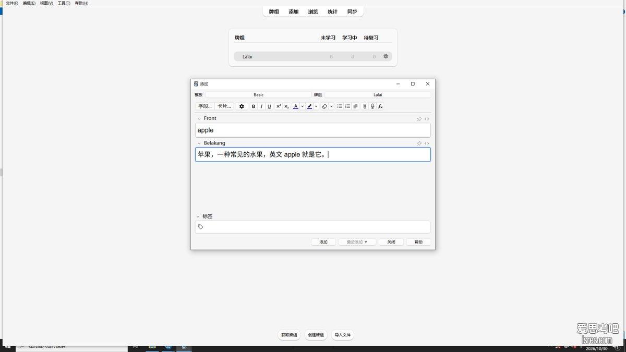626x352 pixels.
Task: Click the 获取牌组 button
Action: pos(289,335)
